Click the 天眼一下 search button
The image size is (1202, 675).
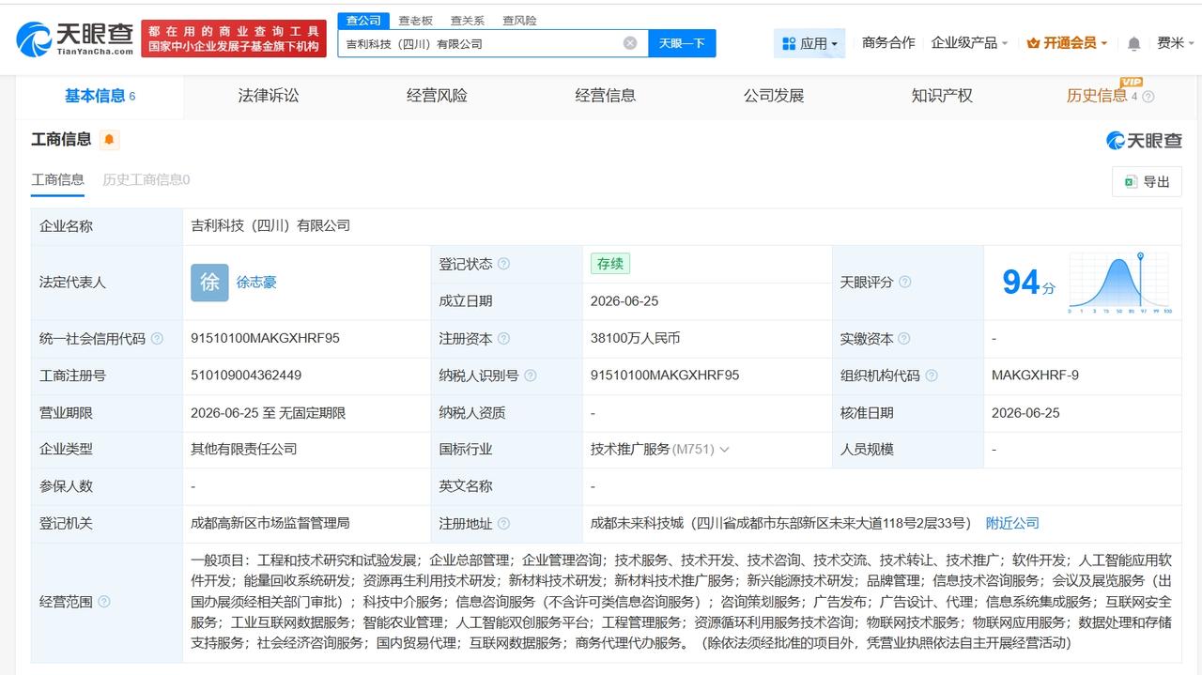[682, 43]
